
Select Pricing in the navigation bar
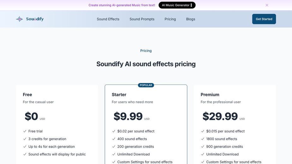pyautogui.click(x=170, y=19)
